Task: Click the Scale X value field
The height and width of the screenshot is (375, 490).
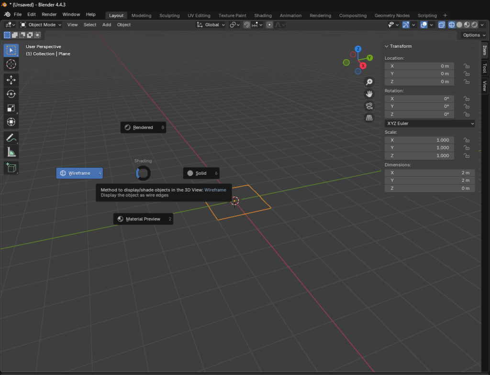Action: pyautogui.click(x=419, y=140)
